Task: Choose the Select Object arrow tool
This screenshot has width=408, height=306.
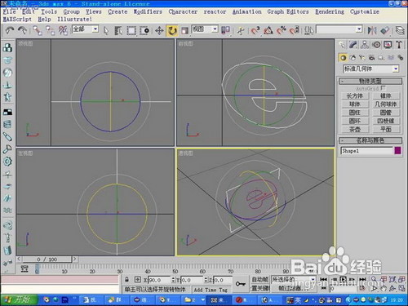Action: (x=106, y=30)
